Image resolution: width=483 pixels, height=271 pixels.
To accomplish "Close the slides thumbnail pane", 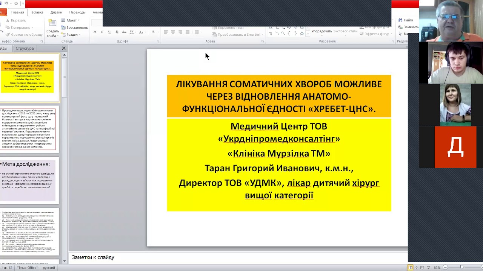I will point(64,48).
